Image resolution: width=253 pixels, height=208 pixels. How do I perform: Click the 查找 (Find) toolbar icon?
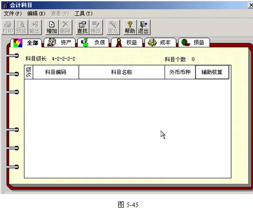82,27
